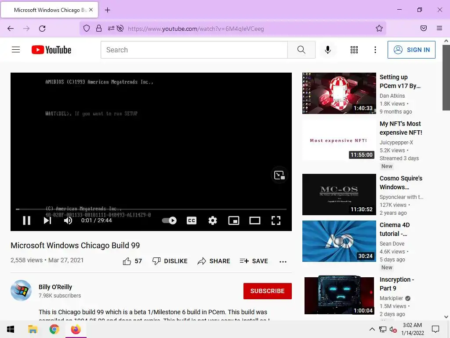Open the Save to Pocket icon
This screenshot has width=450, height=338.
tap(423, 28)
